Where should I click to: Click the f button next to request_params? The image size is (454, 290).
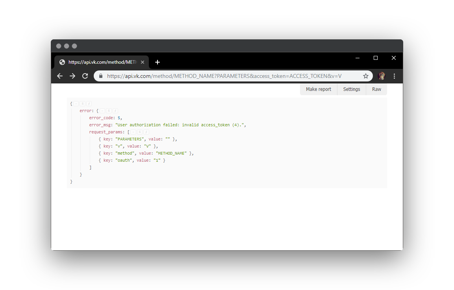click(146, 132)
